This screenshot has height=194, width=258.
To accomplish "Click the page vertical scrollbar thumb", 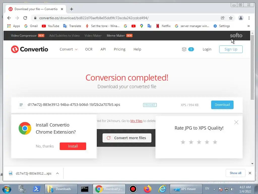I will click(x=252, y=68).
